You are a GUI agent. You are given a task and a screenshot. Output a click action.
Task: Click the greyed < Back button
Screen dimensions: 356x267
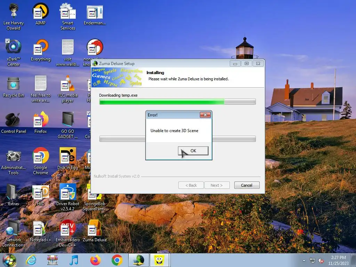pyautogui.click(x=191, y=185)
